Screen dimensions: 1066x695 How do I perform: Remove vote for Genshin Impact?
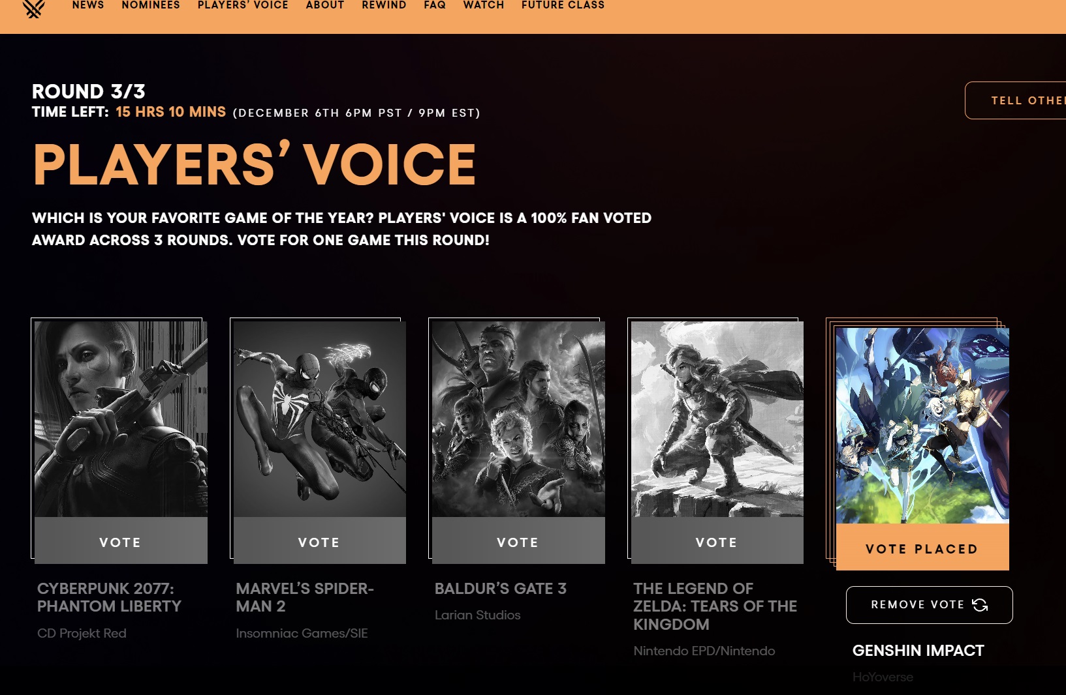click(x=929, y=605)
